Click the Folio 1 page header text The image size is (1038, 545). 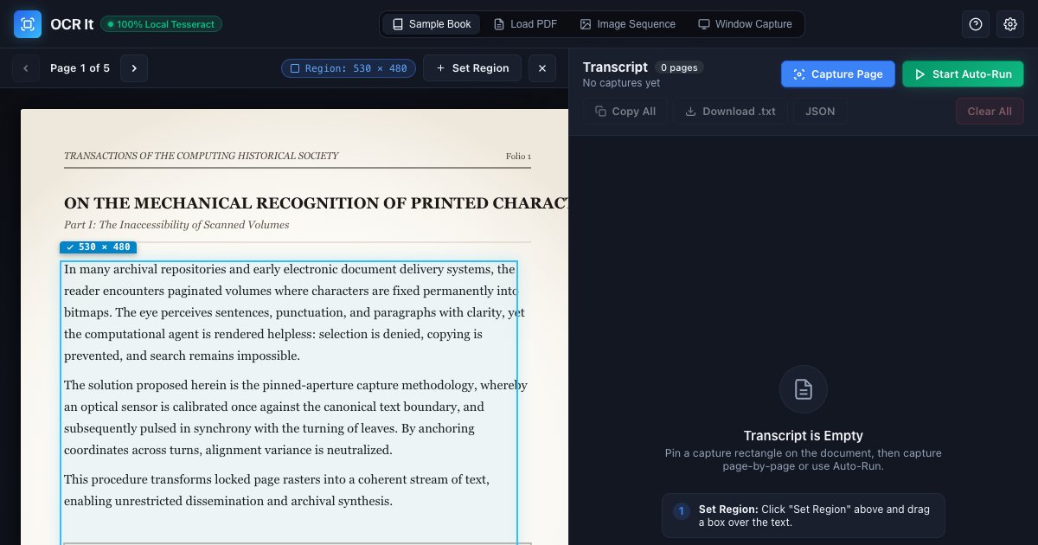(x=518, y=157)
